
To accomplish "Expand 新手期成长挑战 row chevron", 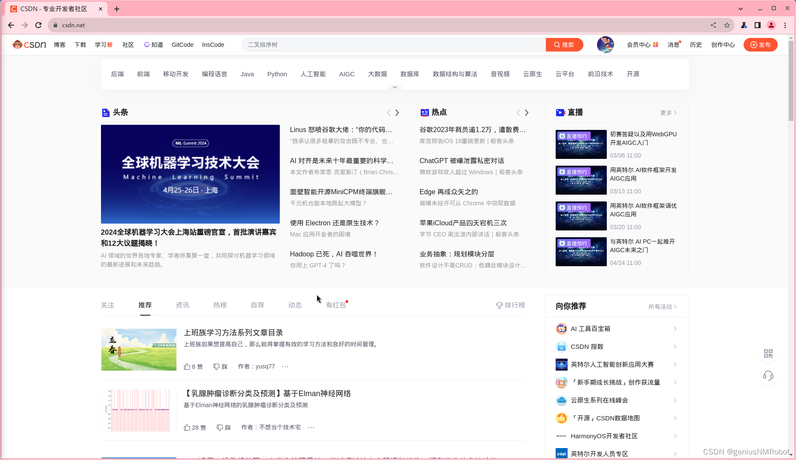I will point(675,382).
